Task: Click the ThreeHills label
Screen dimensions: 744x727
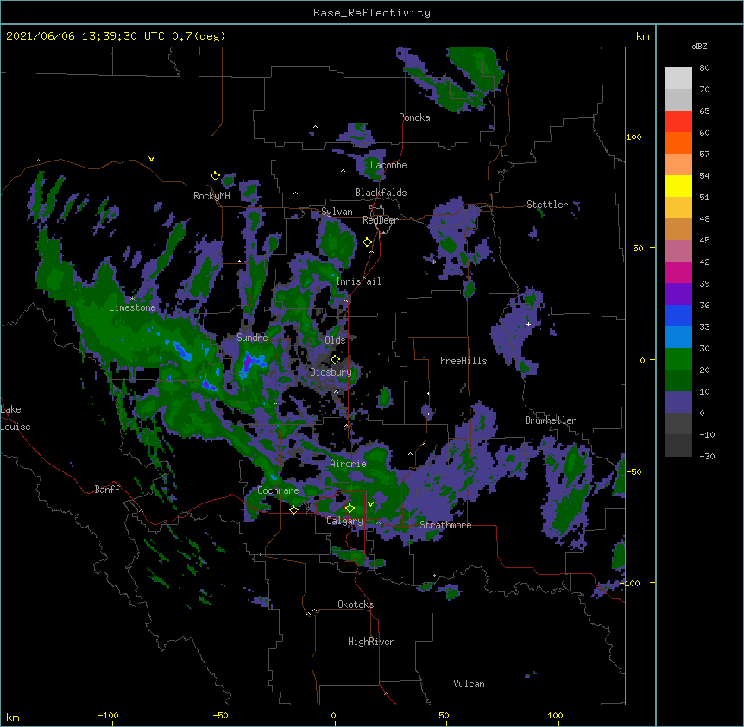Action: pos(461,361)
